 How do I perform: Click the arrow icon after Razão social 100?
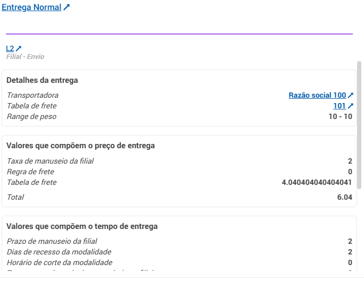[350, 96]
